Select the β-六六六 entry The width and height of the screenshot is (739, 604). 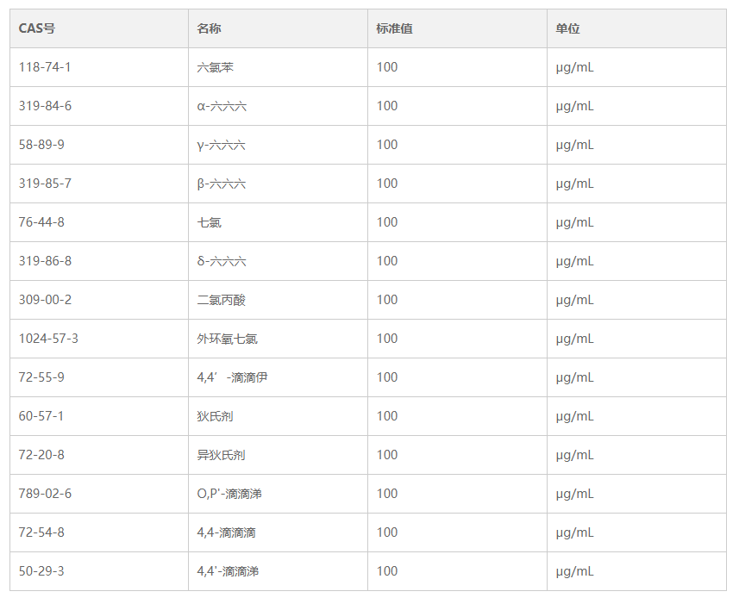click(x=222, y=184)
